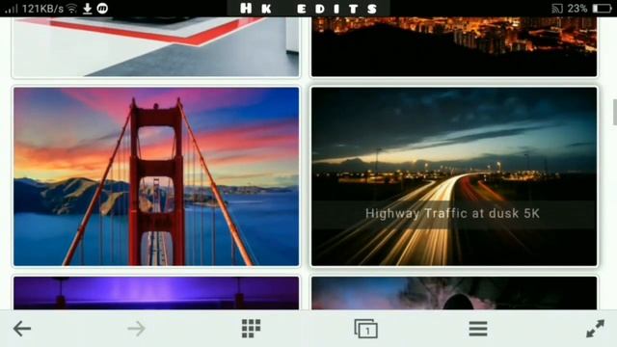Open the dark tunnel wallpaper thumbnail
617x347 pixels.
point(454,293)
